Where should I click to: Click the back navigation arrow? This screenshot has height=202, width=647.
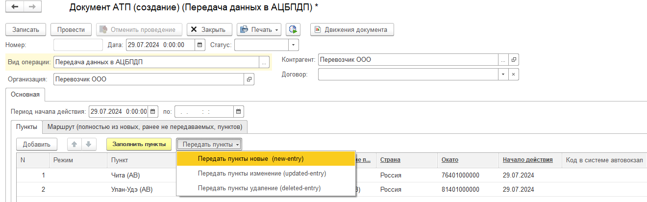click(15, 7)
